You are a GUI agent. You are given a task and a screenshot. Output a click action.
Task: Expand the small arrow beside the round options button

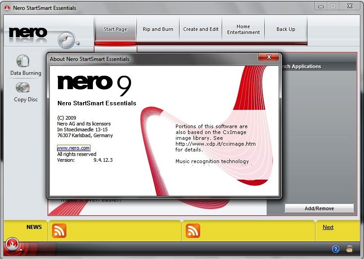coord(78,43)
